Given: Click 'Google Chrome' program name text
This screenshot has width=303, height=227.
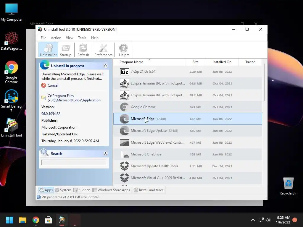Looking at the screenshot, I should [143, 107].
